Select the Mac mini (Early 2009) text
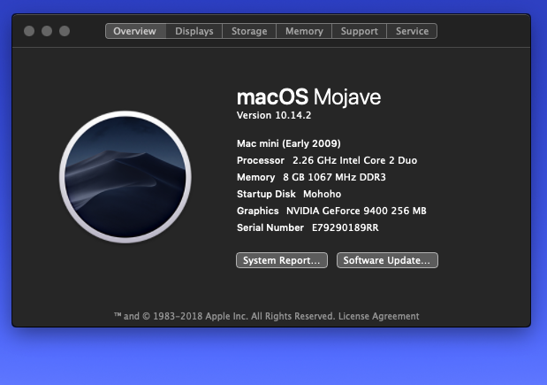Screen dimensions: 547x385 coord(288,143)
